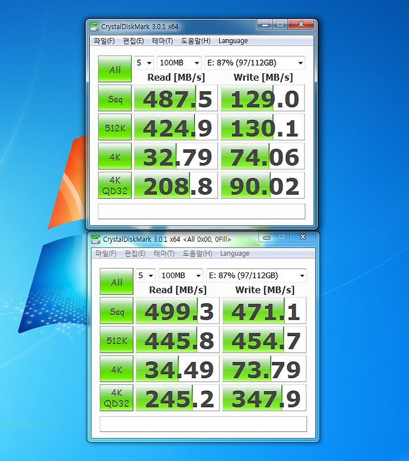409x461 pixels.
Task: Click 4K write result 74.06
Action: 263,156
